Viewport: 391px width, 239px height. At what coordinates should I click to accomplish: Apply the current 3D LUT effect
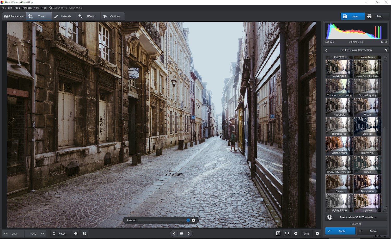340,231
